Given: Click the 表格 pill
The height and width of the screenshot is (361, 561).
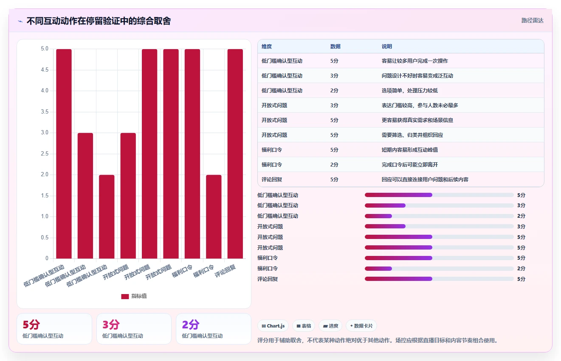Looking at the screenshot, I should click(x=304, y=326).
